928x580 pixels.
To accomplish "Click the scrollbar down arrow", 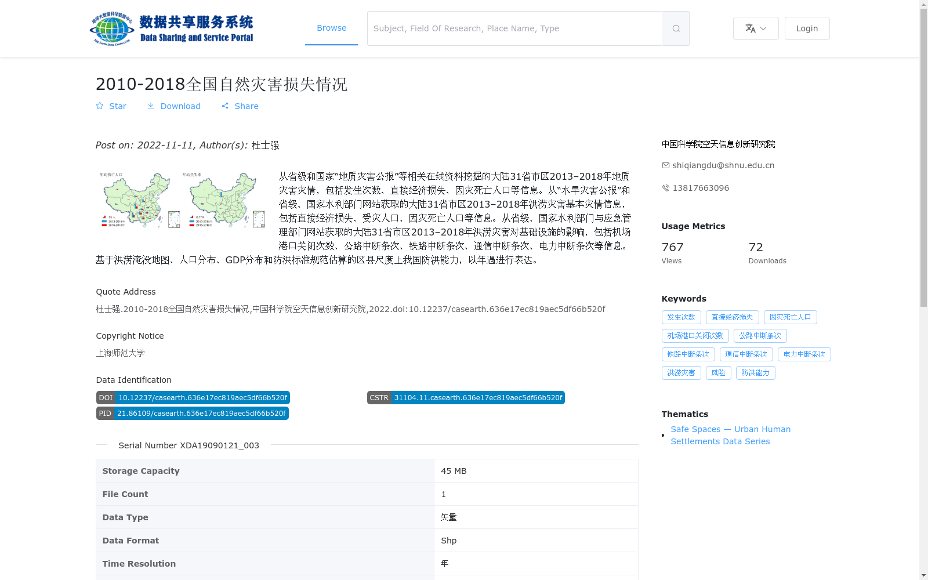I will [x=923, y=575].
